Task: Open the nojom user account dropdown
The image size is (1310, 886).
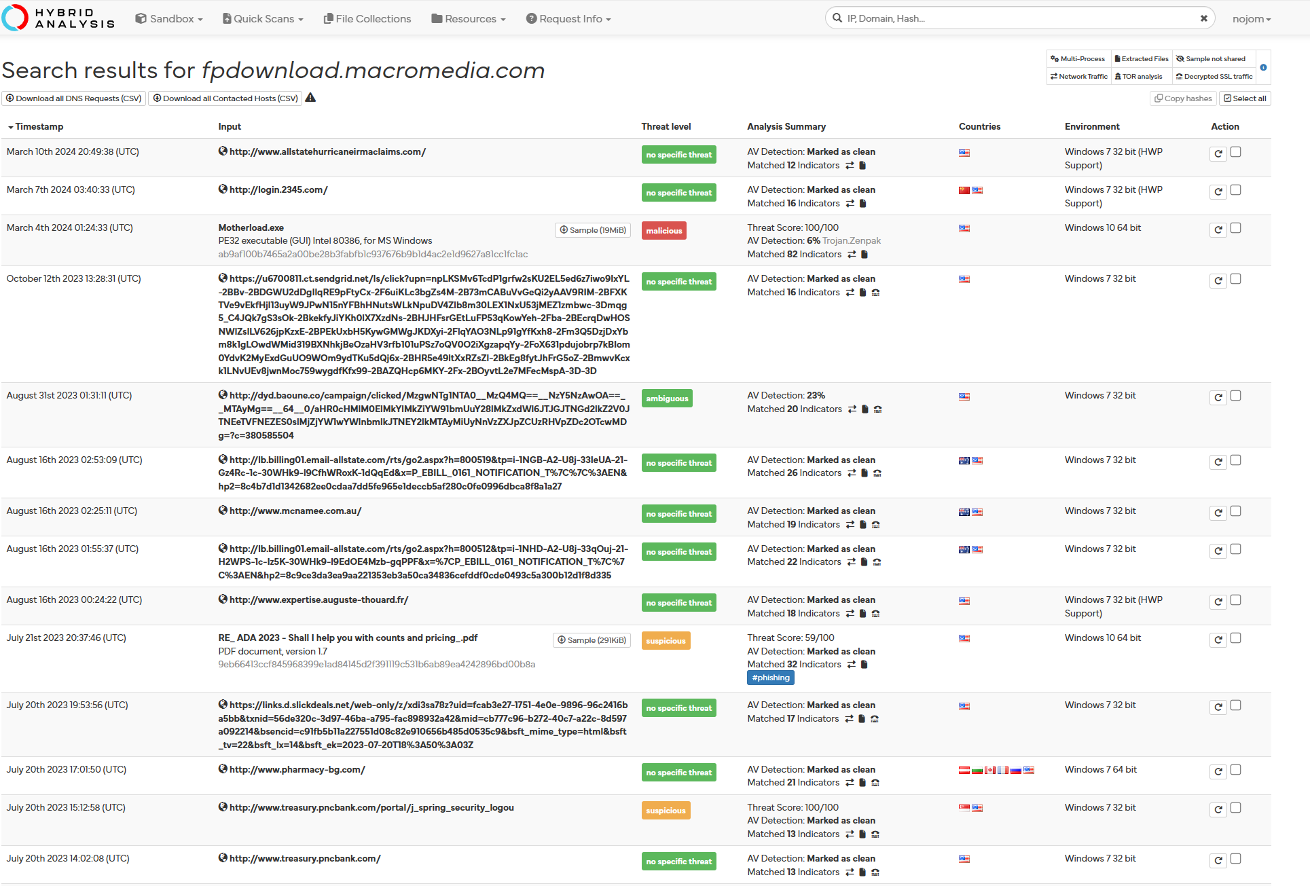Action: coord(1252,19)
